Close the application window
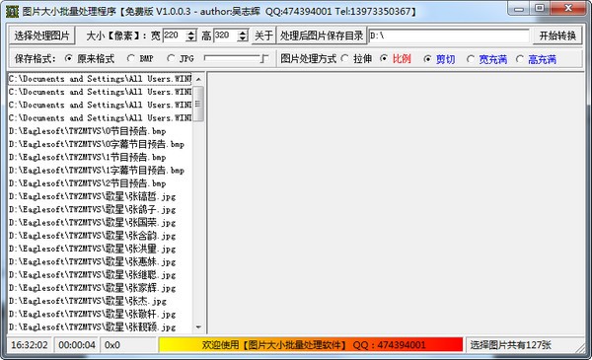 (x=568, y=8)
